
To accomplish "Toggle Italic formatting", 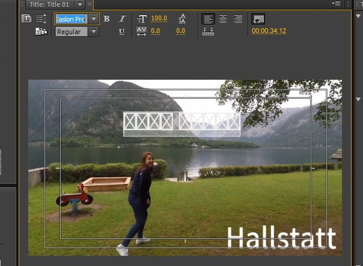I will 122,19.
